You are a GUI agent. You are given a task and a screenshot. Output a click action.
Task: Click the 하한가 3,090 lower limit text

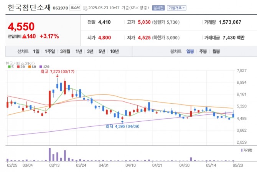[x=166, y=38]
